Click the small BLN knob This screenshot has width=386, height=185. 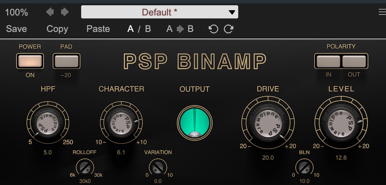pyautogui.click(x=304, y=168)
